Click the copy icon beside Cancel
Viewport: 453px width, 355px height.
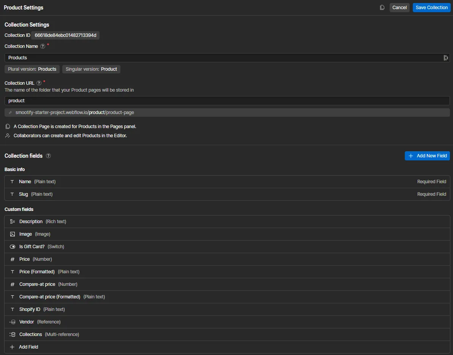[x=382, y=8]
